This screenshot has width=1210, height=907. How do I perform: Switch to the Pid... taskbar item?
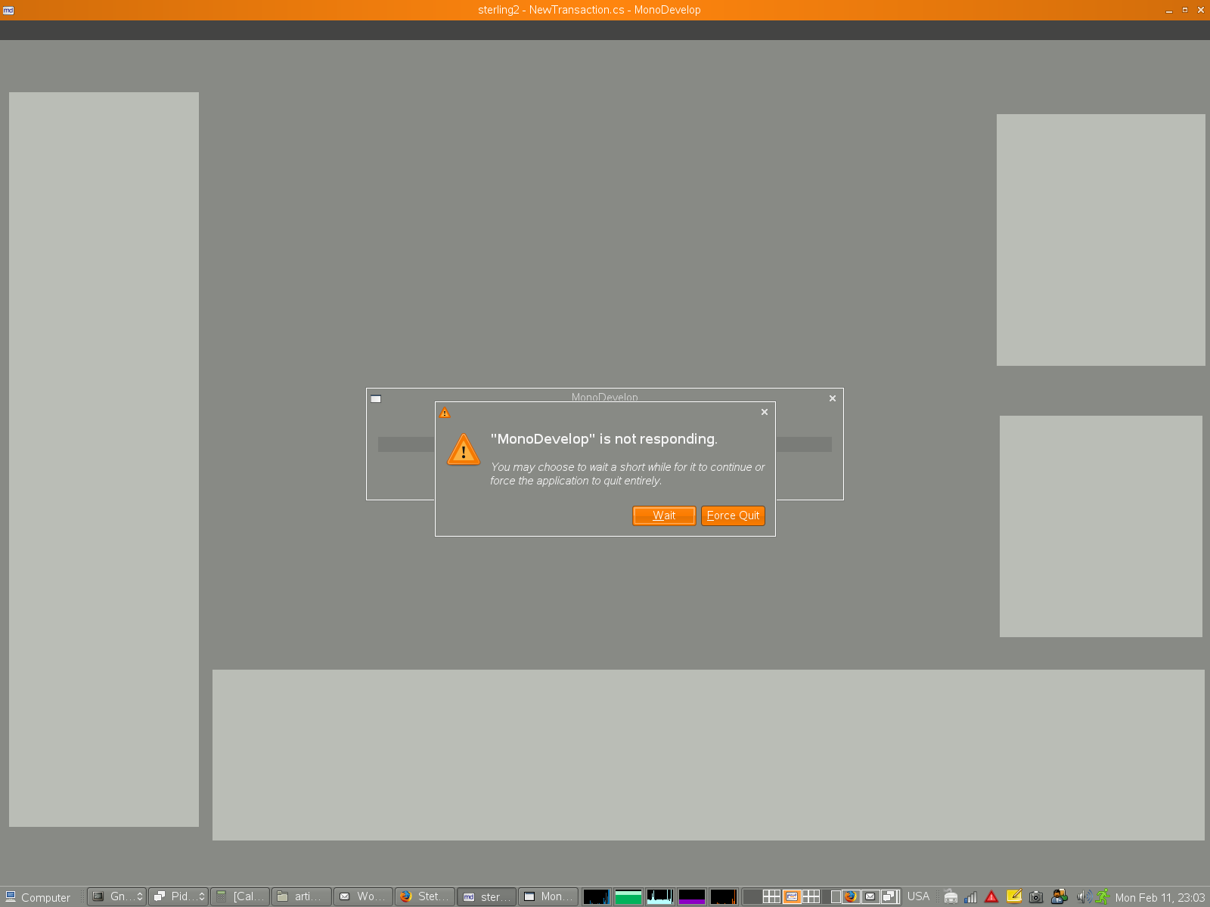pyautogui.click(x=178, y=896)
